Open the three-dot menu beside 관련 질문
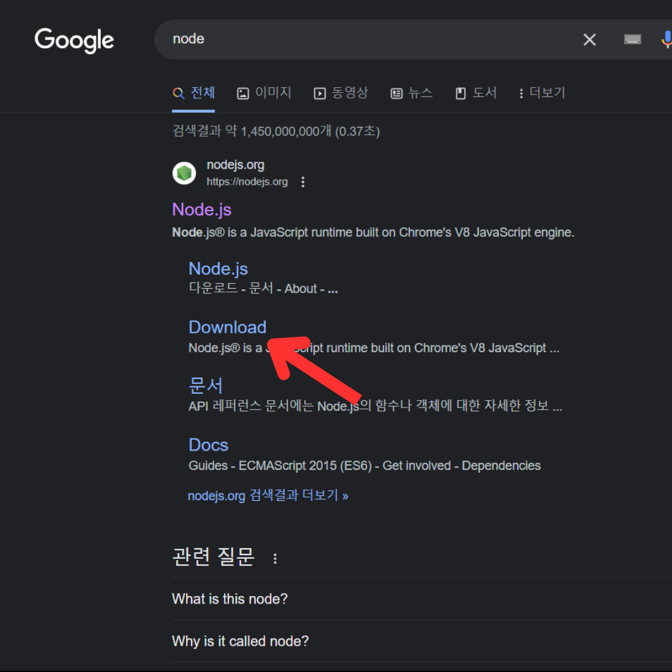The width and height of the screenshot is (672, 672). coord(275,558)
